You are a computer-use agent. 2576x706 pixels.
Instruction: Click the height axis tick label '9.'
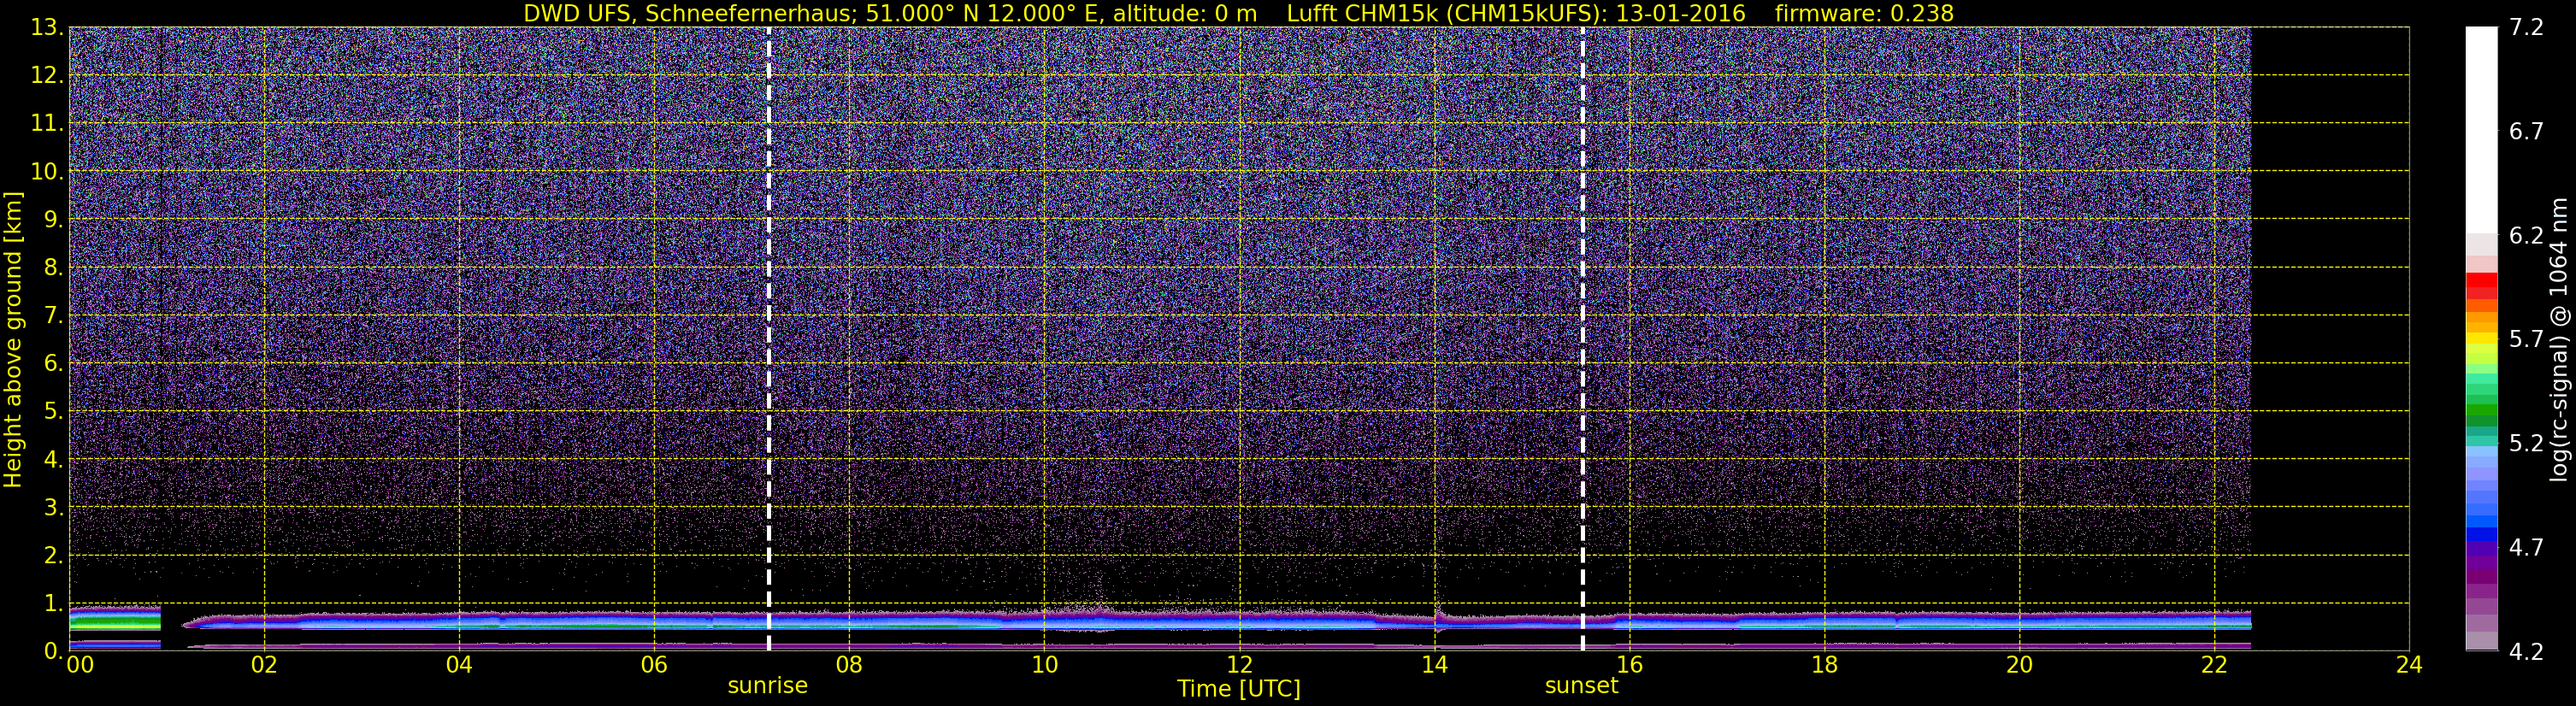point(54,220)
